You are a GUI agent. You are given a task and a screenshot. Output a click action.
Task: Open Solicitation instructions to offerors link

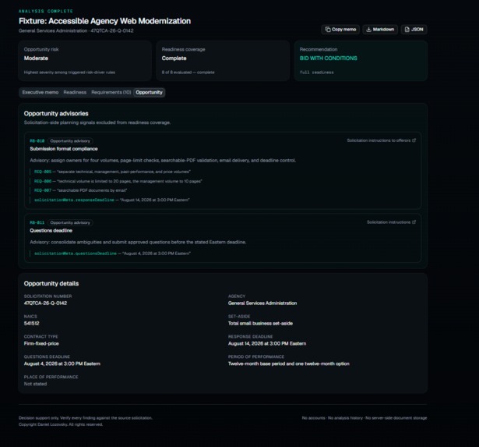coord(381,140)
